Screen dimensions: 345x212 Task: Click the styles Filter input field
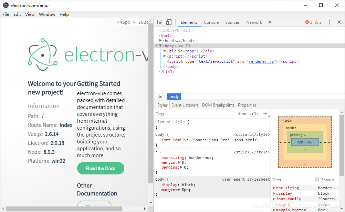click(x=195, y=114)
